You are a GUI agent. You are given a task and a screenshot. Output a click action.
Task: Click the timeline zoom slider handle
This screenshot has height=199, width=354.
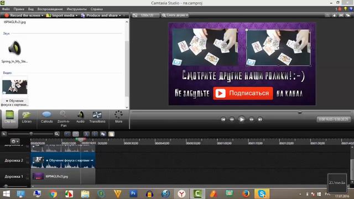(x=31, y=134)
